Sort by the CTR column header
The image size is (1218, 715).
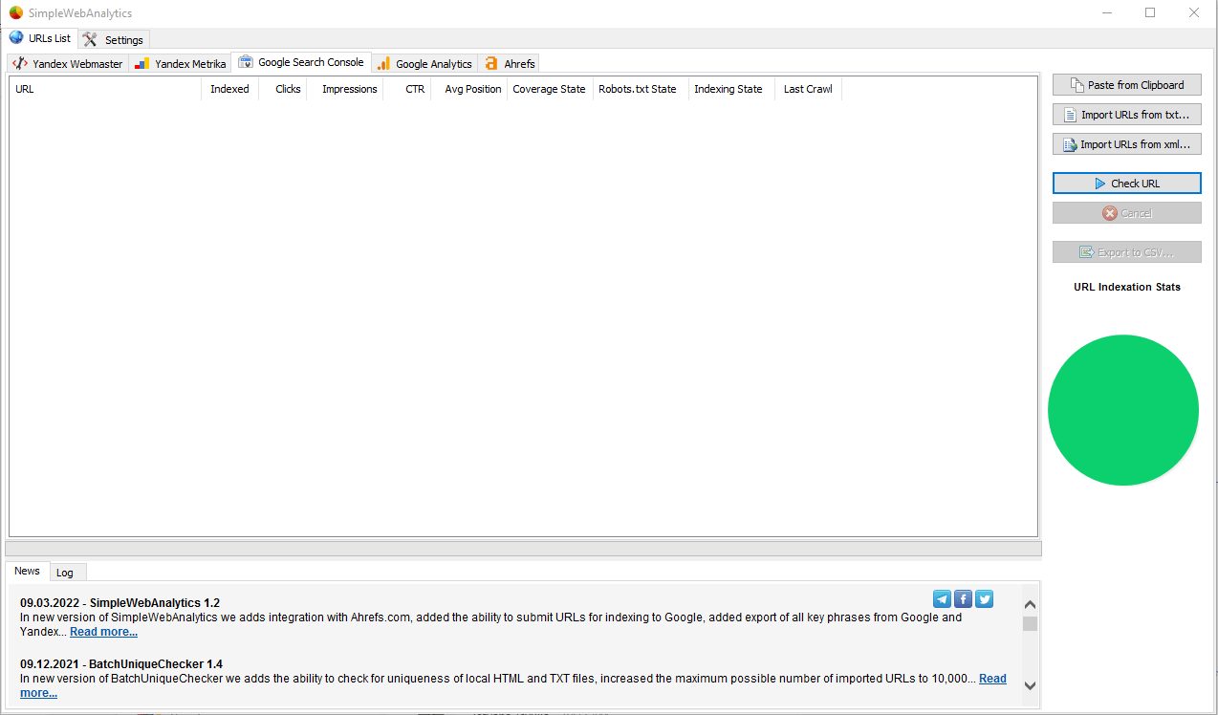point(407,89)
